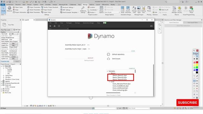Open Project Units
The image size is (203, 114).
pyautogui.click(x=46, y=12)
